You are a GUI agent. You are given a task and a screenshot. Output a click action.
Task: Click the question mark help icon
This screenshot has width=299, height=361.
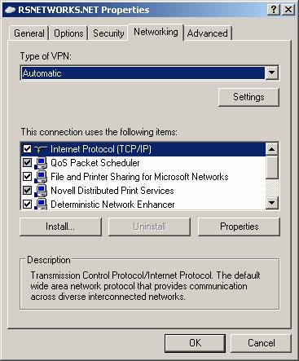pyautogui.click(x=274, y=10)
